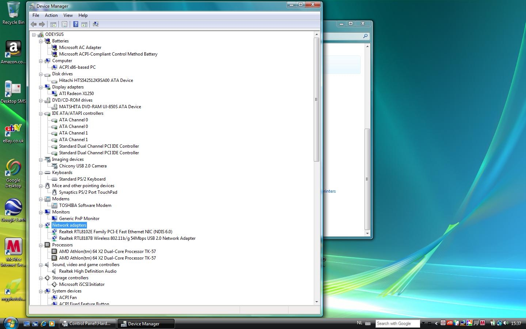Select the eBay.co.uk desktop shortcut
The height and width of the screenshot is (329, 526).
[13, 133]
